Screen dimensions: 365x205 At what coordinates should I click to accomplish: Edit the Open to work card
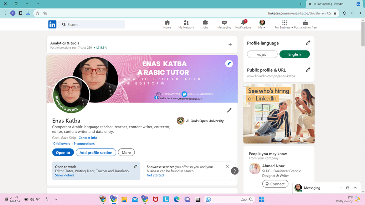point(135,167)
